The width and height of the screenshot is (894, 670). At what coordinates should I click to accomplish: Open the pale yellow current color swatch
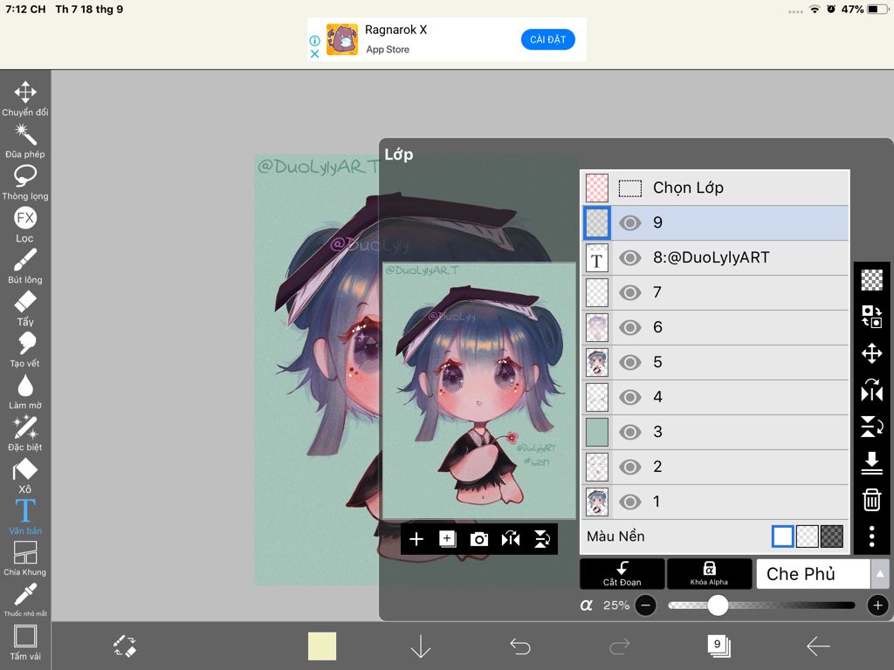322,646
